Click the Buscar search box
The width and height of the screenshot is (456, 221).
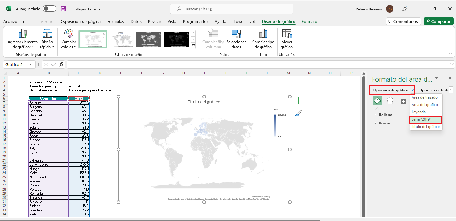231,9
